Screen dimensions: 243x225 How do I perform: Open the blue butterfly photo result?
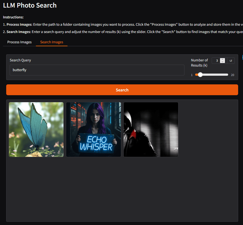[x=36, y=129]
